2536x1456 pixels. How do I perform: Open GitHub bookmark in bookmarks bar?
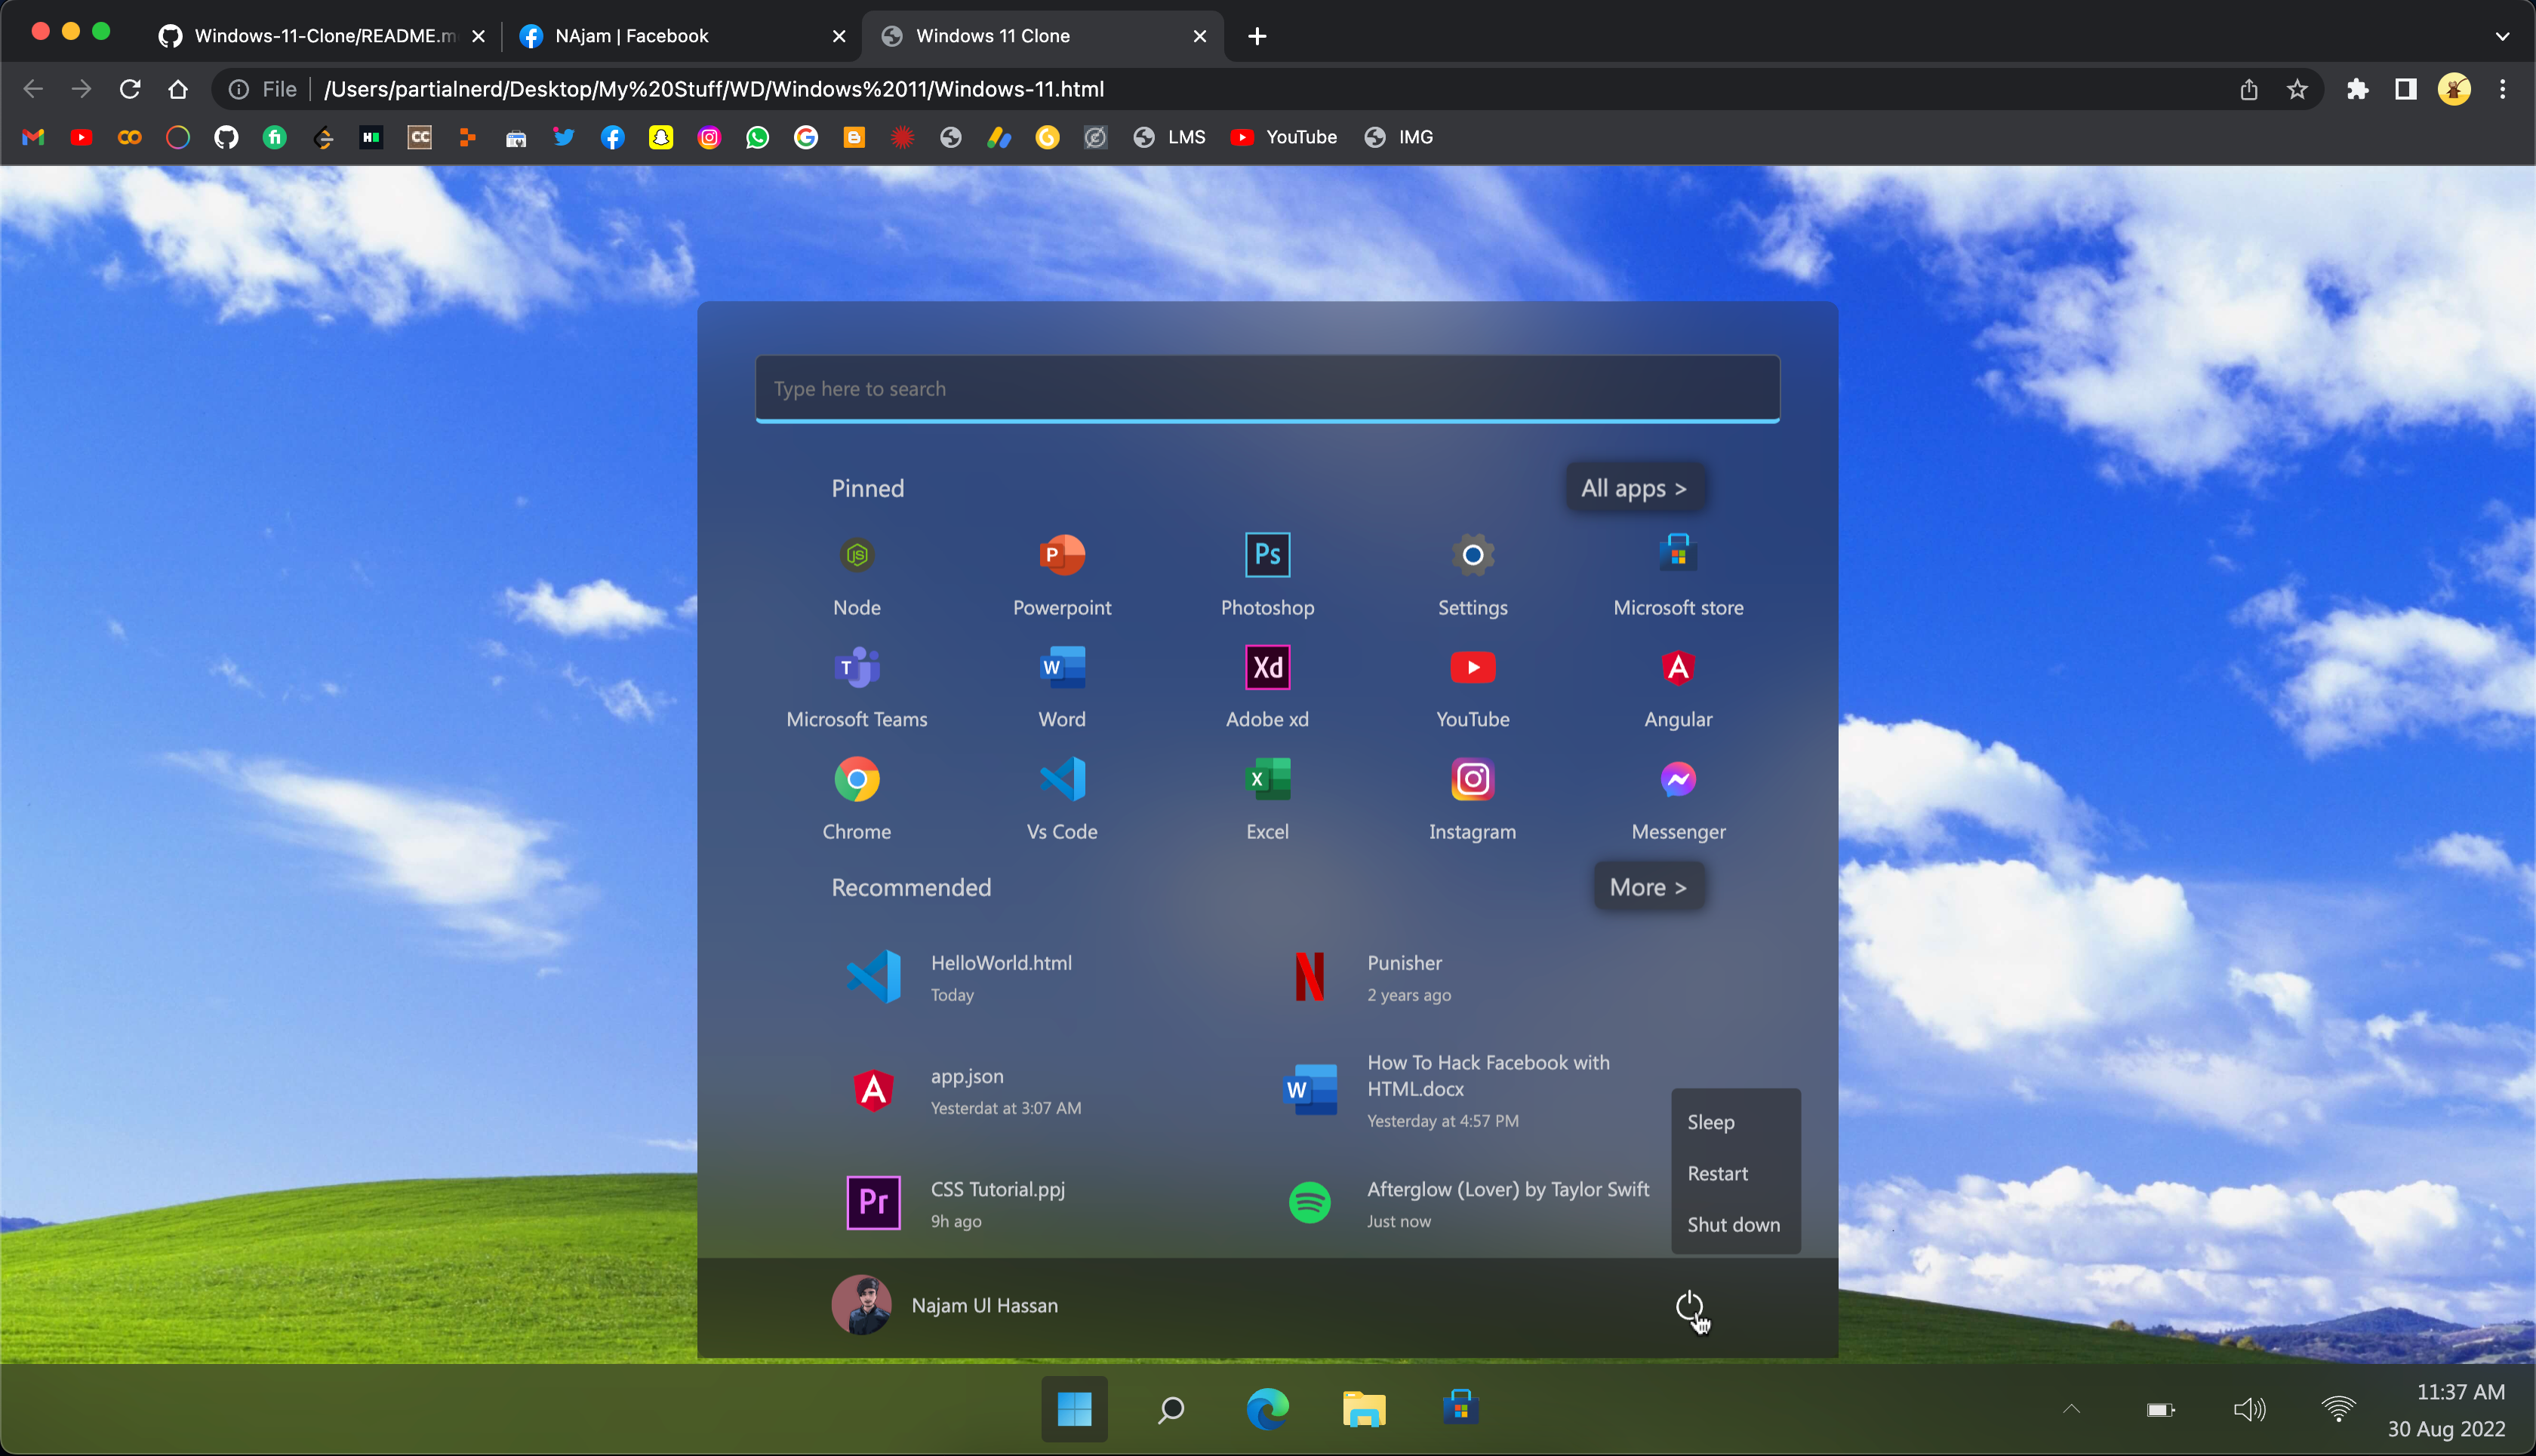click(x=226, y=137)
